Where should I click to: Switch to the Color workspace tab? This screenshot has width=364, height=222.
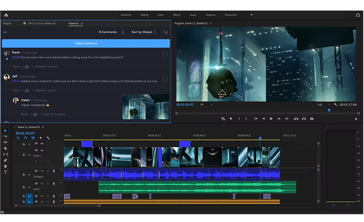pyautogui.click(x=161, y=15)
